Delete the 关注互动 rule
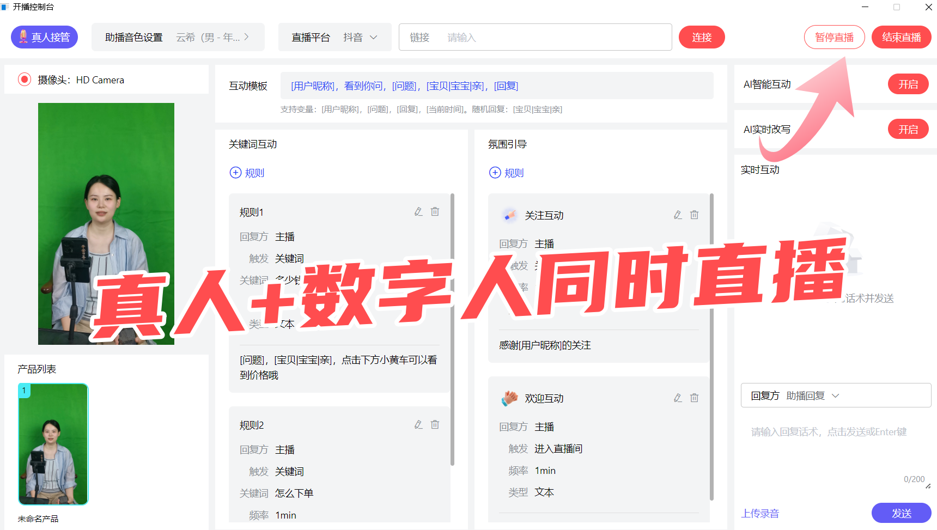Viewport: 937px width, 530px height. [x=694, y=215]
